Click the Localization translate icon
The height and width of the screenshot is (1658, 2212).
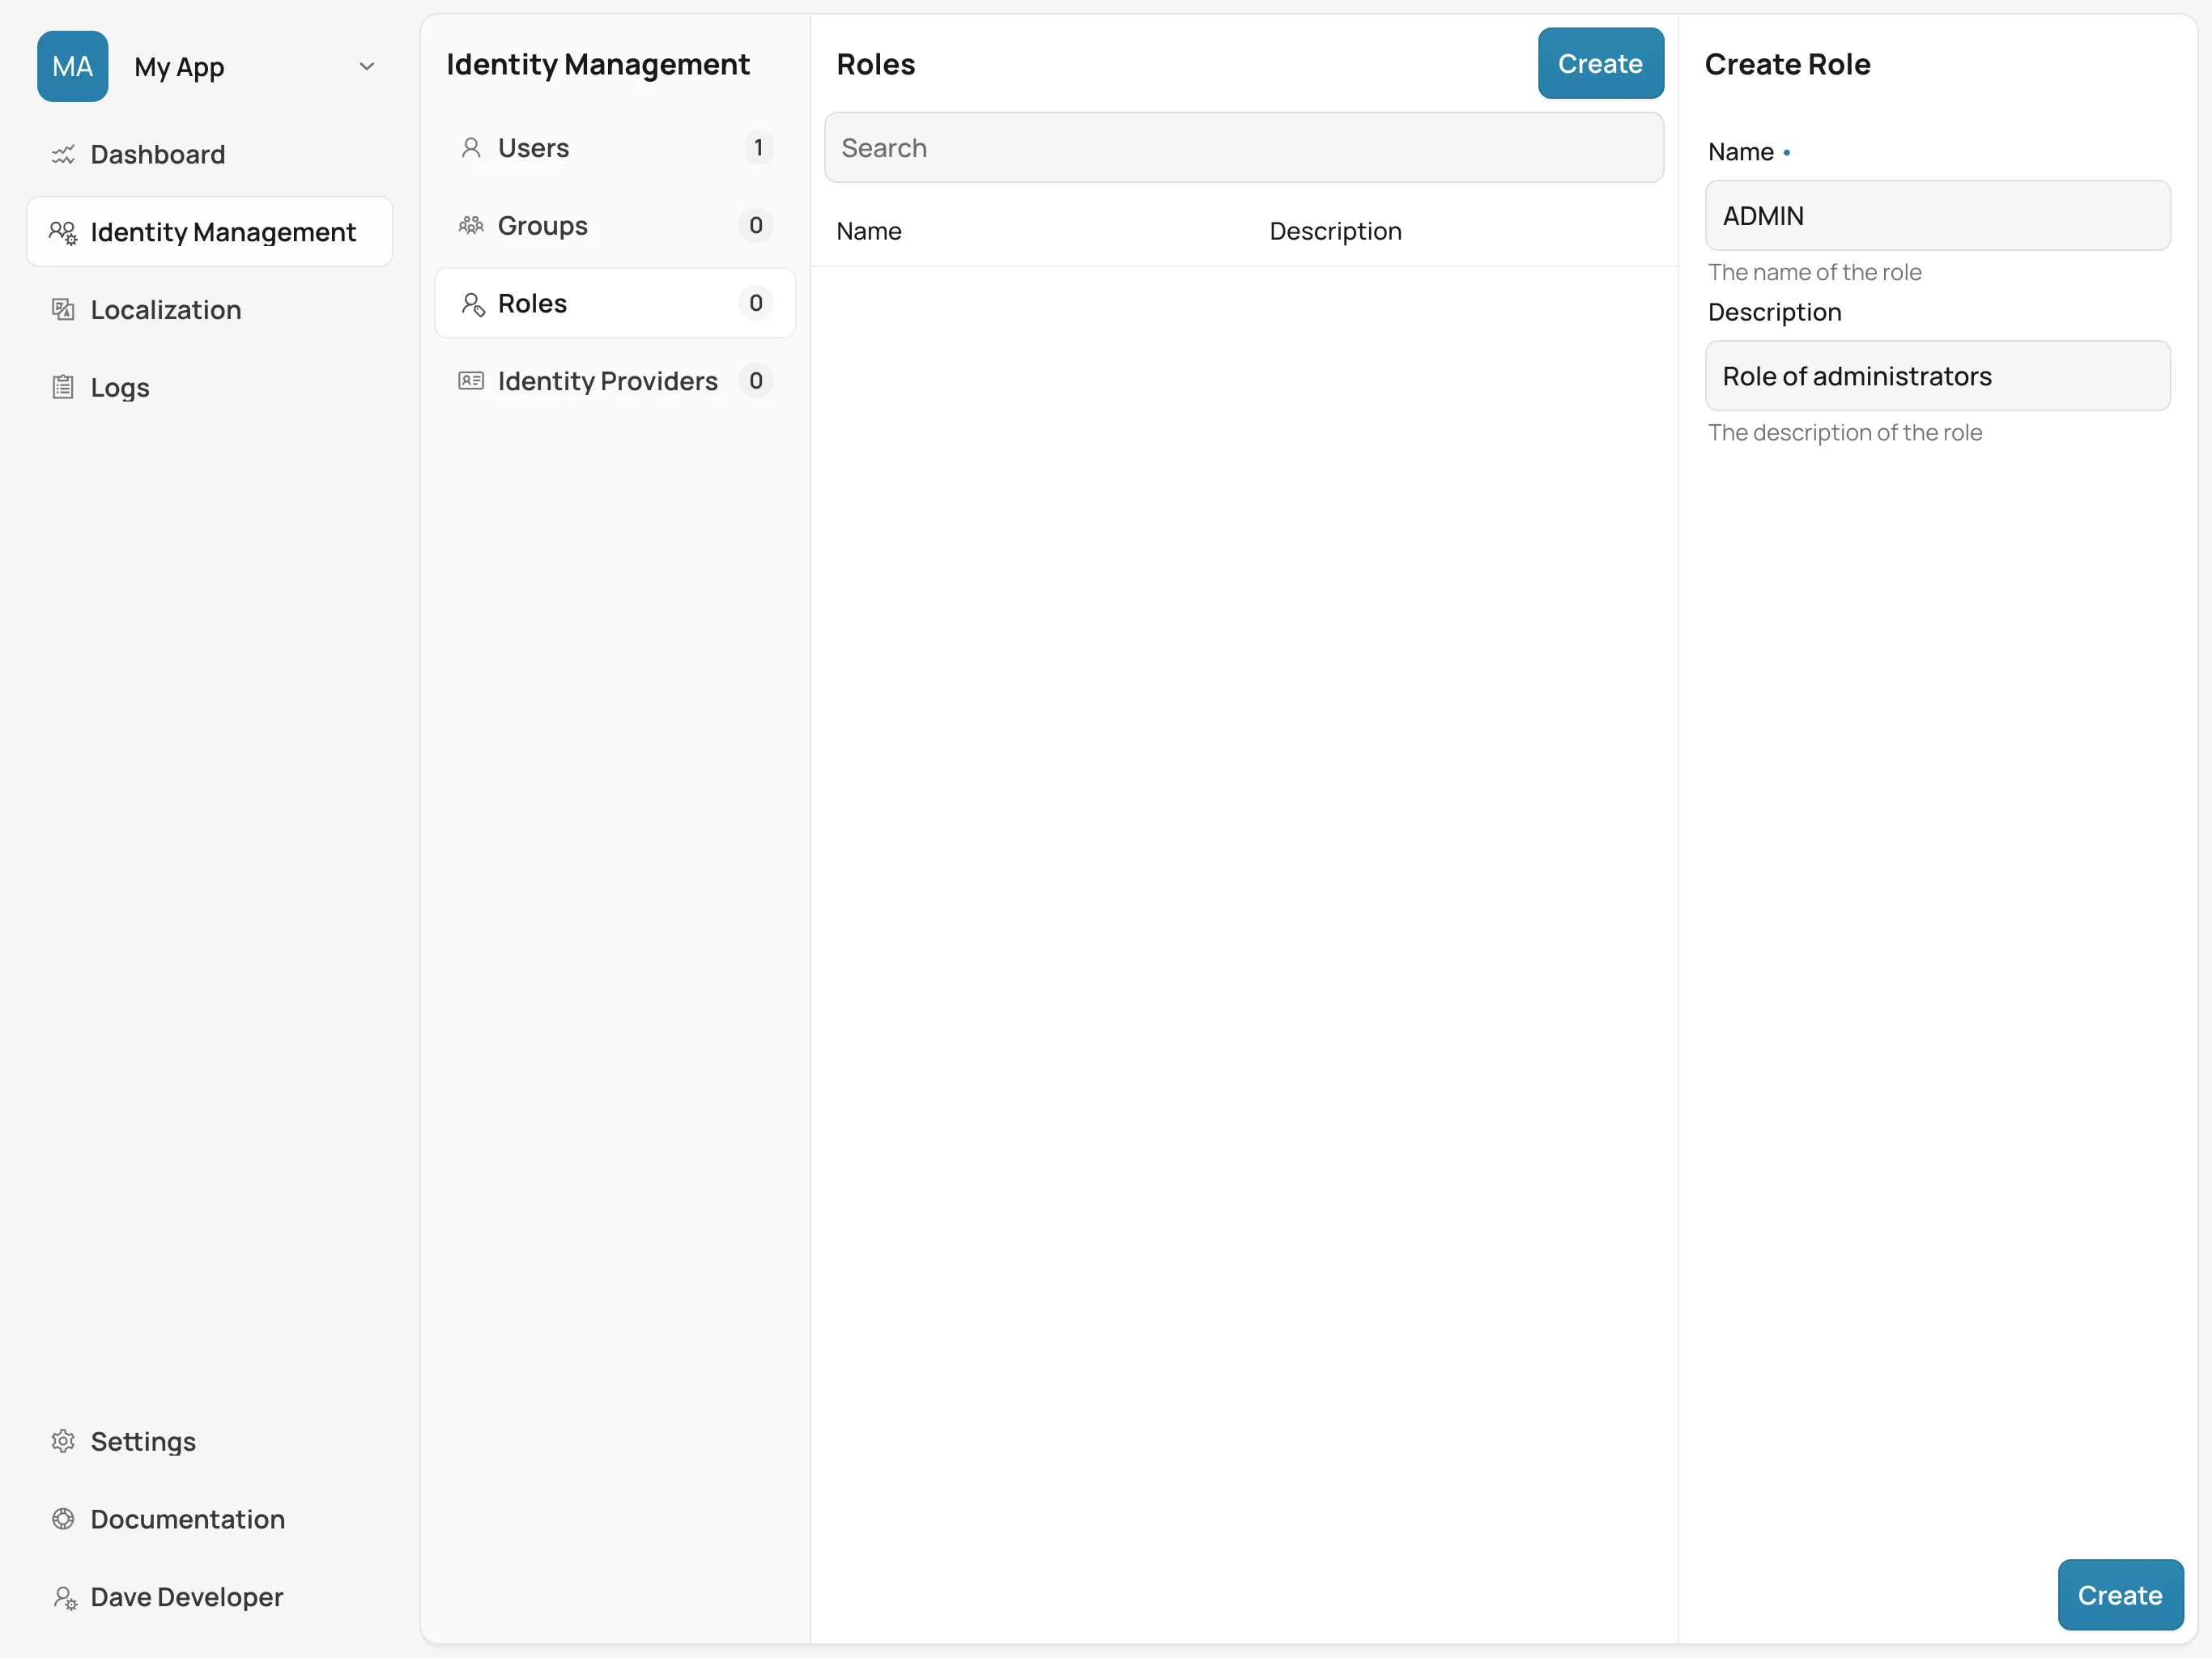click(63, 310)
